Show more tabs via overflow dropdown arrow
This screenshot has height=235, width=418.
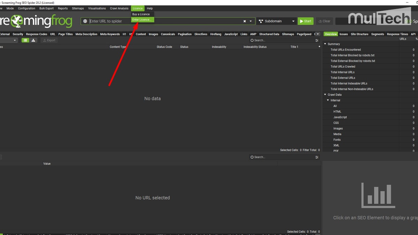click(x=317, y=34)
